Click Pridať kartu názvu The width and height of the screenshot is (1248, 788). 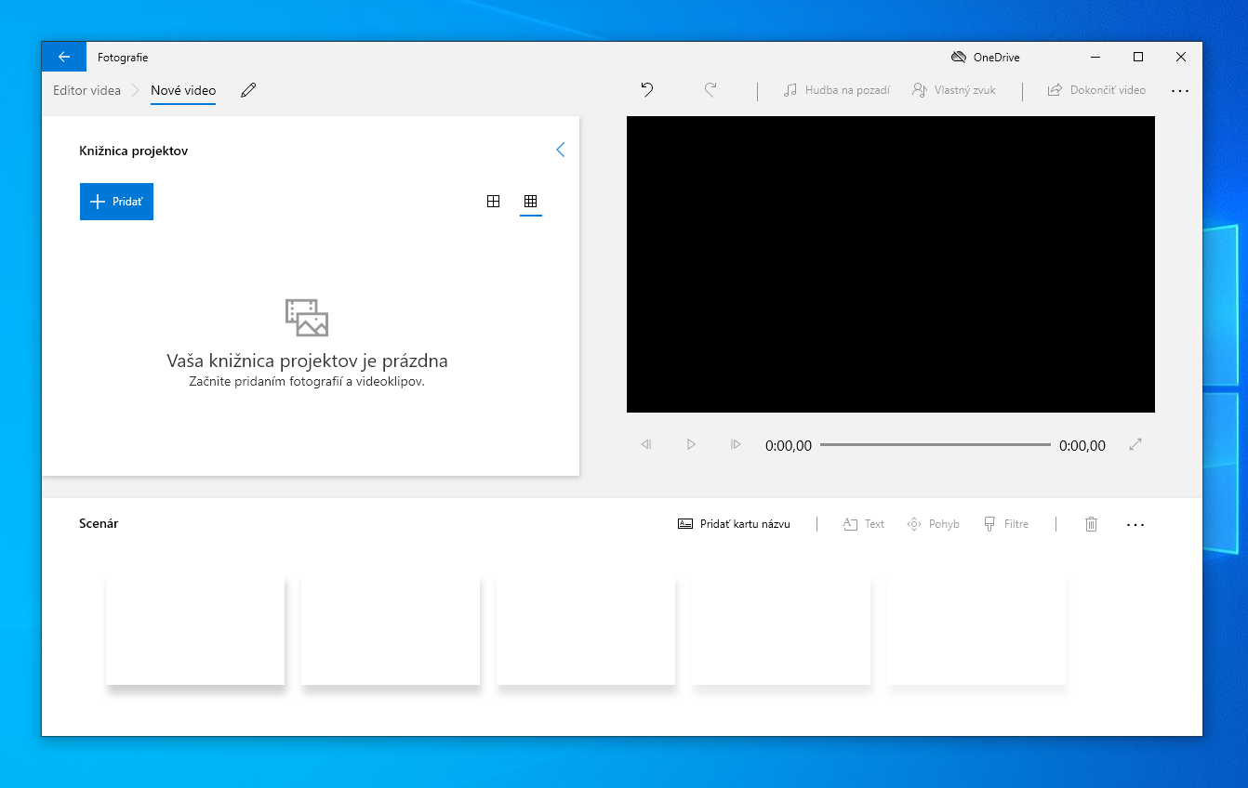tap(734, 524)
